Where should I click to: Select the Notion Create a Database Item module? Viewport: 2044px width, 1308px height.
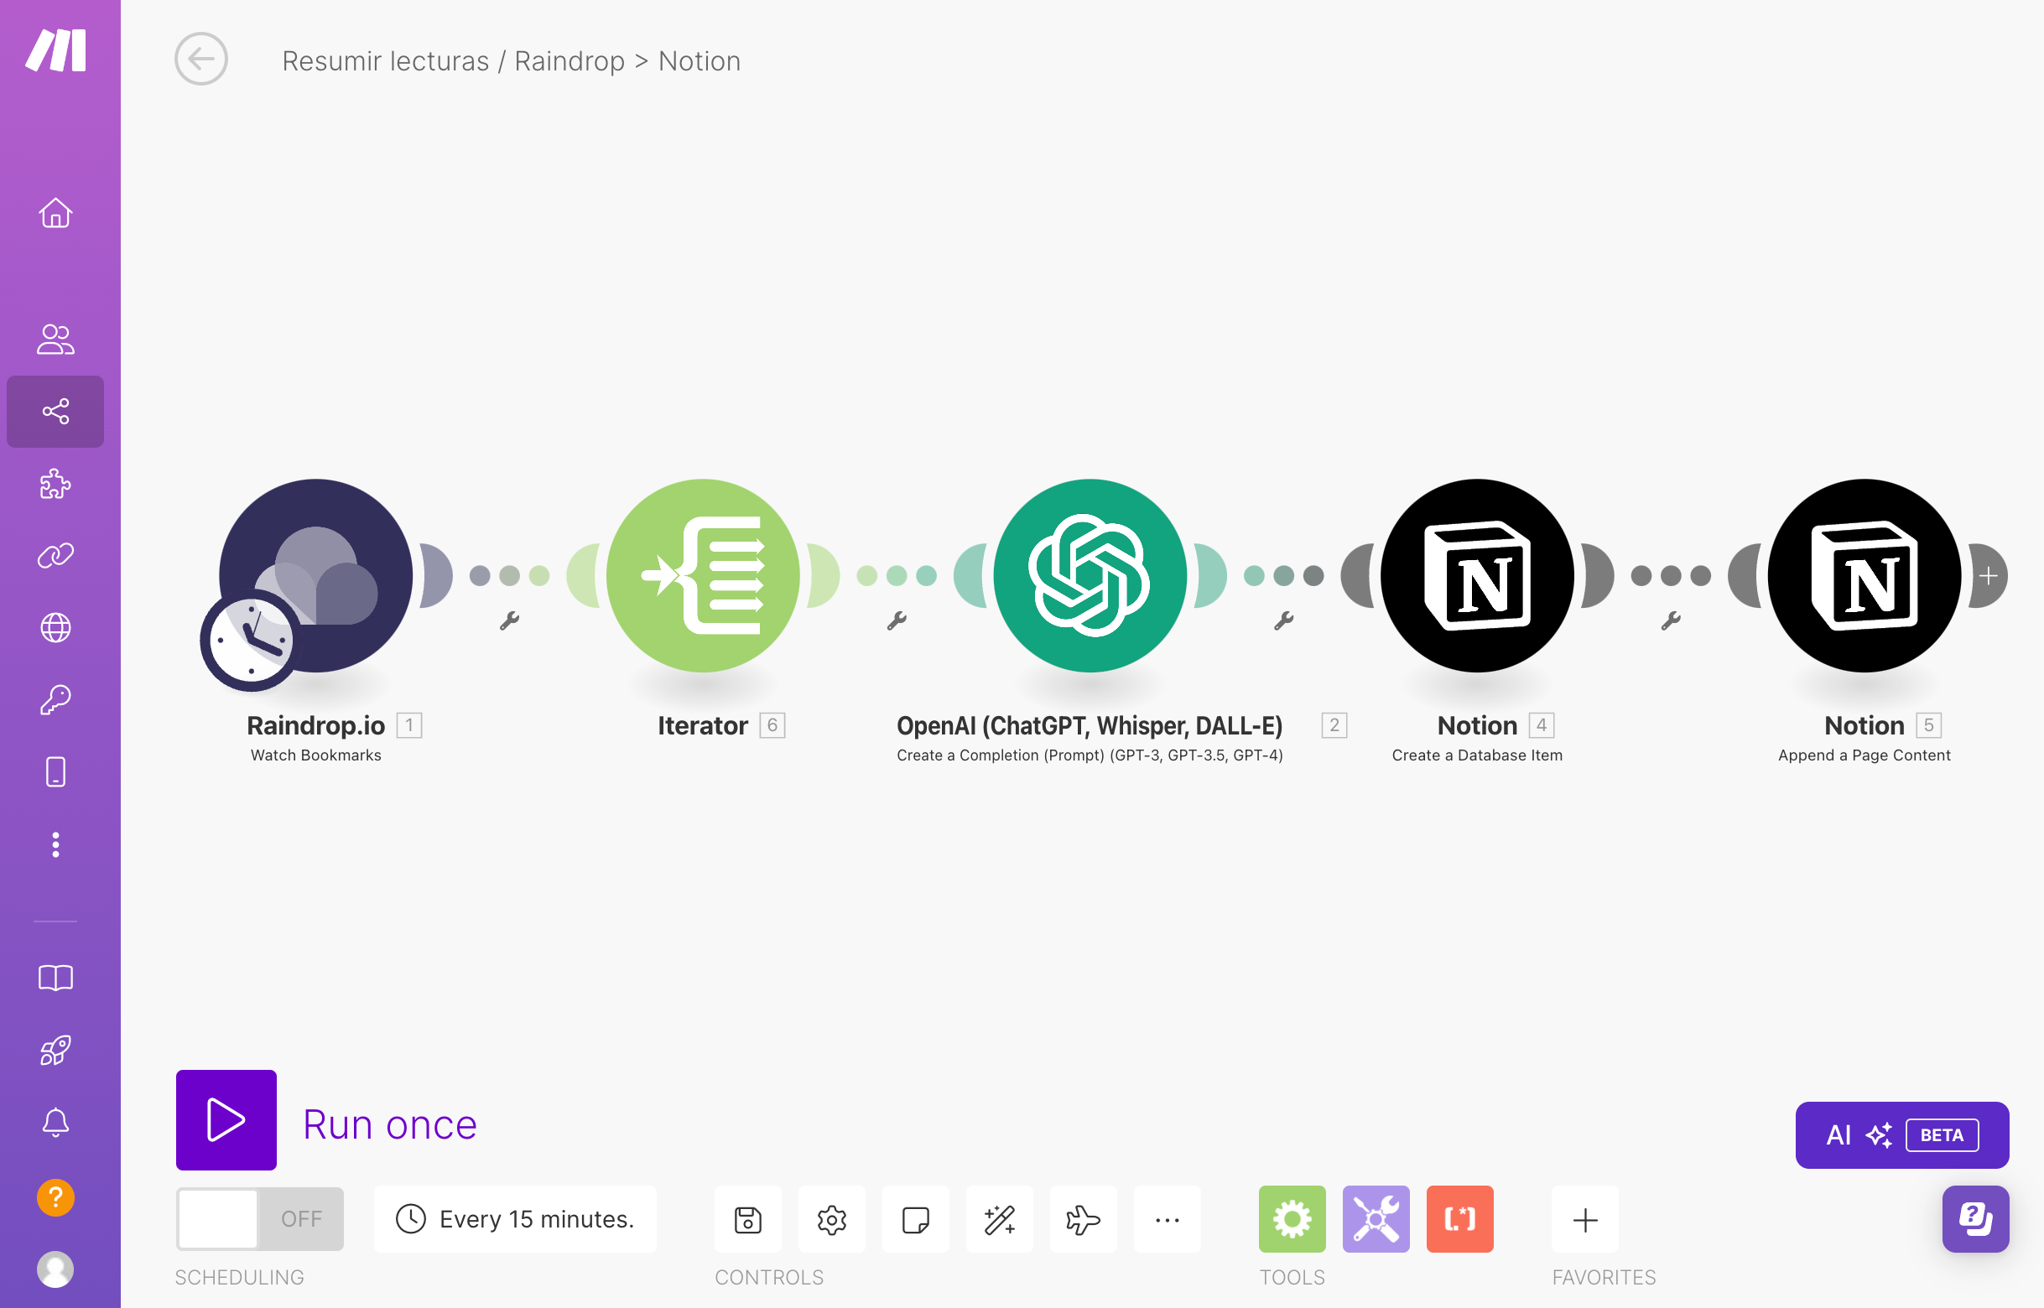pos(1476,576)
